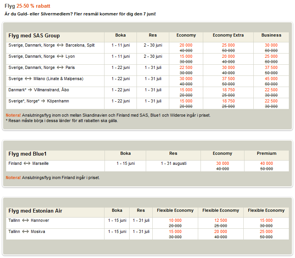
Task: Click the two-way arrow before Lyon
Action: pyautogui.click(x=60, y=57)
